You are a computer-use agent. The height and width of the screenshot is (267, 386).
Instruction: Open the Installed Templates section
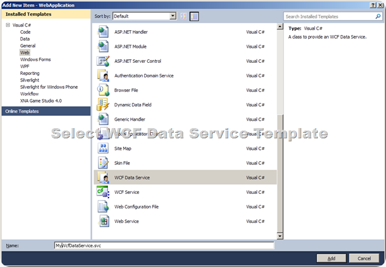(x=46, y=14)
